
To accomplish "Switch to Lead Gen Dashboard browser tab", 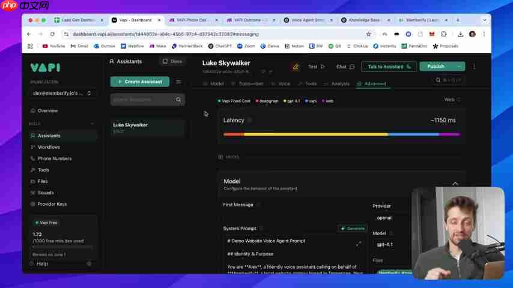I will pos(79,20).
